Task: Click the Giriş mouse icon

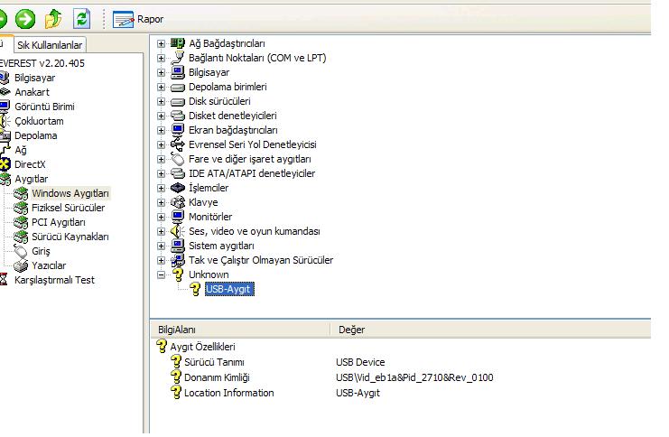Action: [21, 251]
